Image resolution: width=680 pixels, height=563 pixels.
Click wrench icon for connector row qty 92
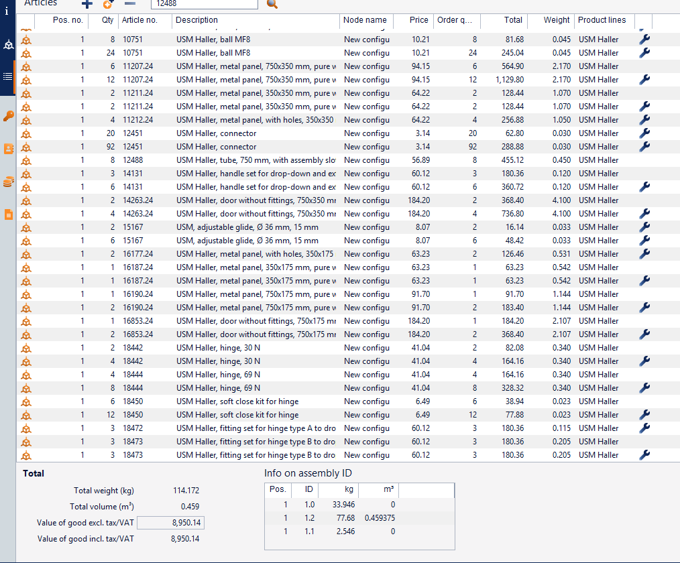(x=644, y=147)
